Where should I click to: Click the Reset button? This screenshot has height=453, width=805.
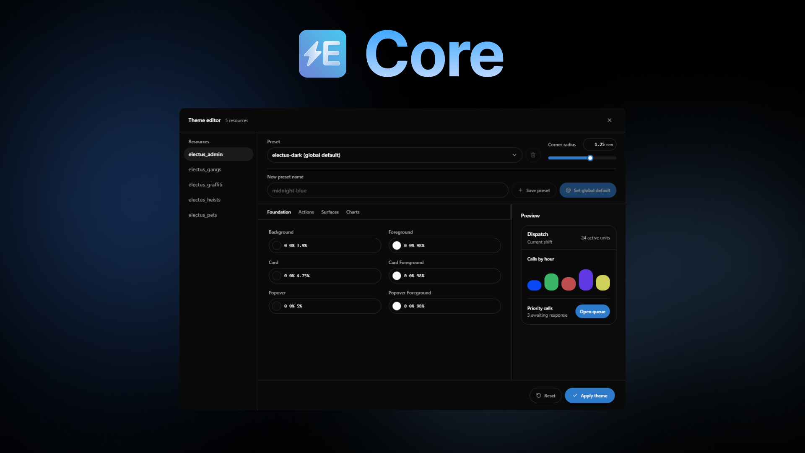click(x=545, y=396)
